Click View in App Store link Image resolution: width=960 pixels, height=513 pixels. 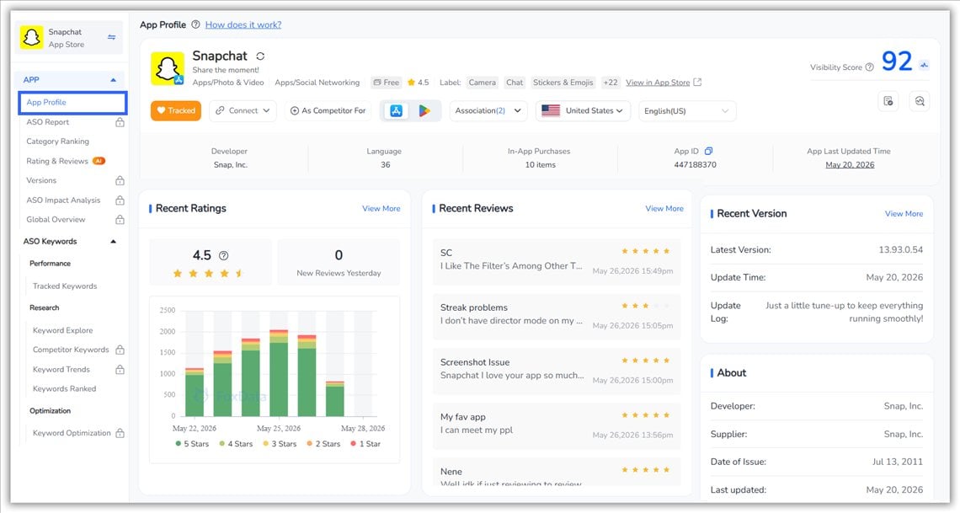pyautogui.click(x=658, y=82)
